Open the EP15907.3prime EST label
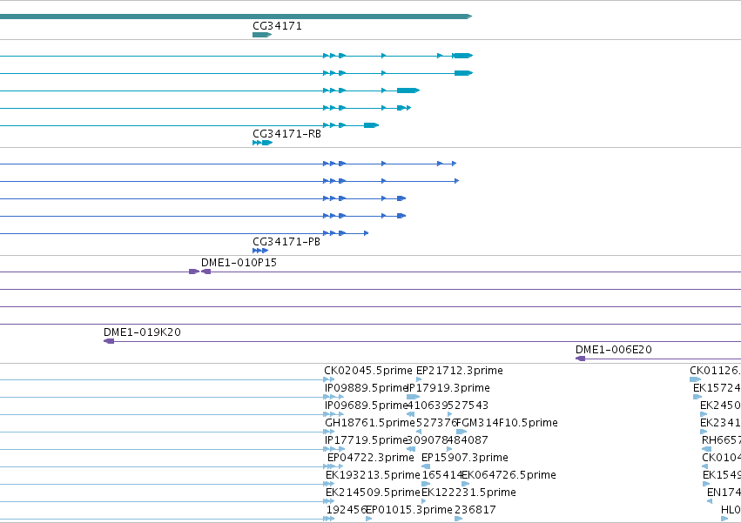 pyautogui.click(x=465, y=458)
